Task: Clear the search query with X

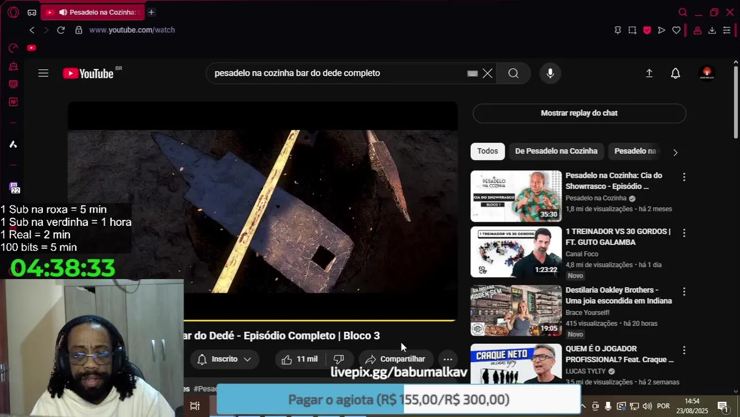Action: pyautogui.click(x=488, y=73)
